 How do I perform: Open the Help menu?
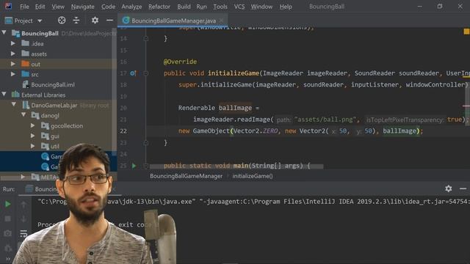[286, 7]
